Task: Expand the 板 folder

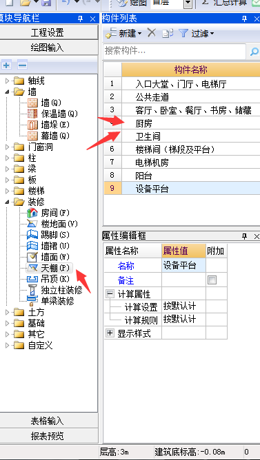Action: pos(8,180)
